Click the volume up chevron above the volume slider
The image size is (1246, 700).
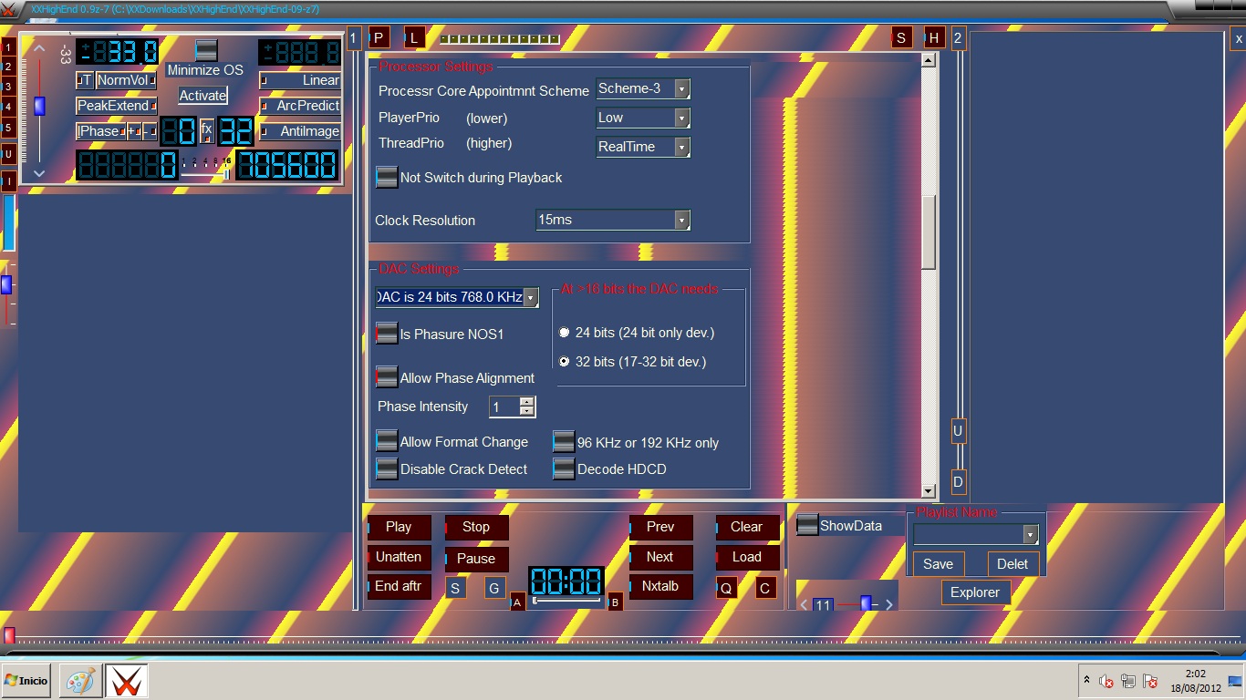point(38,47)
